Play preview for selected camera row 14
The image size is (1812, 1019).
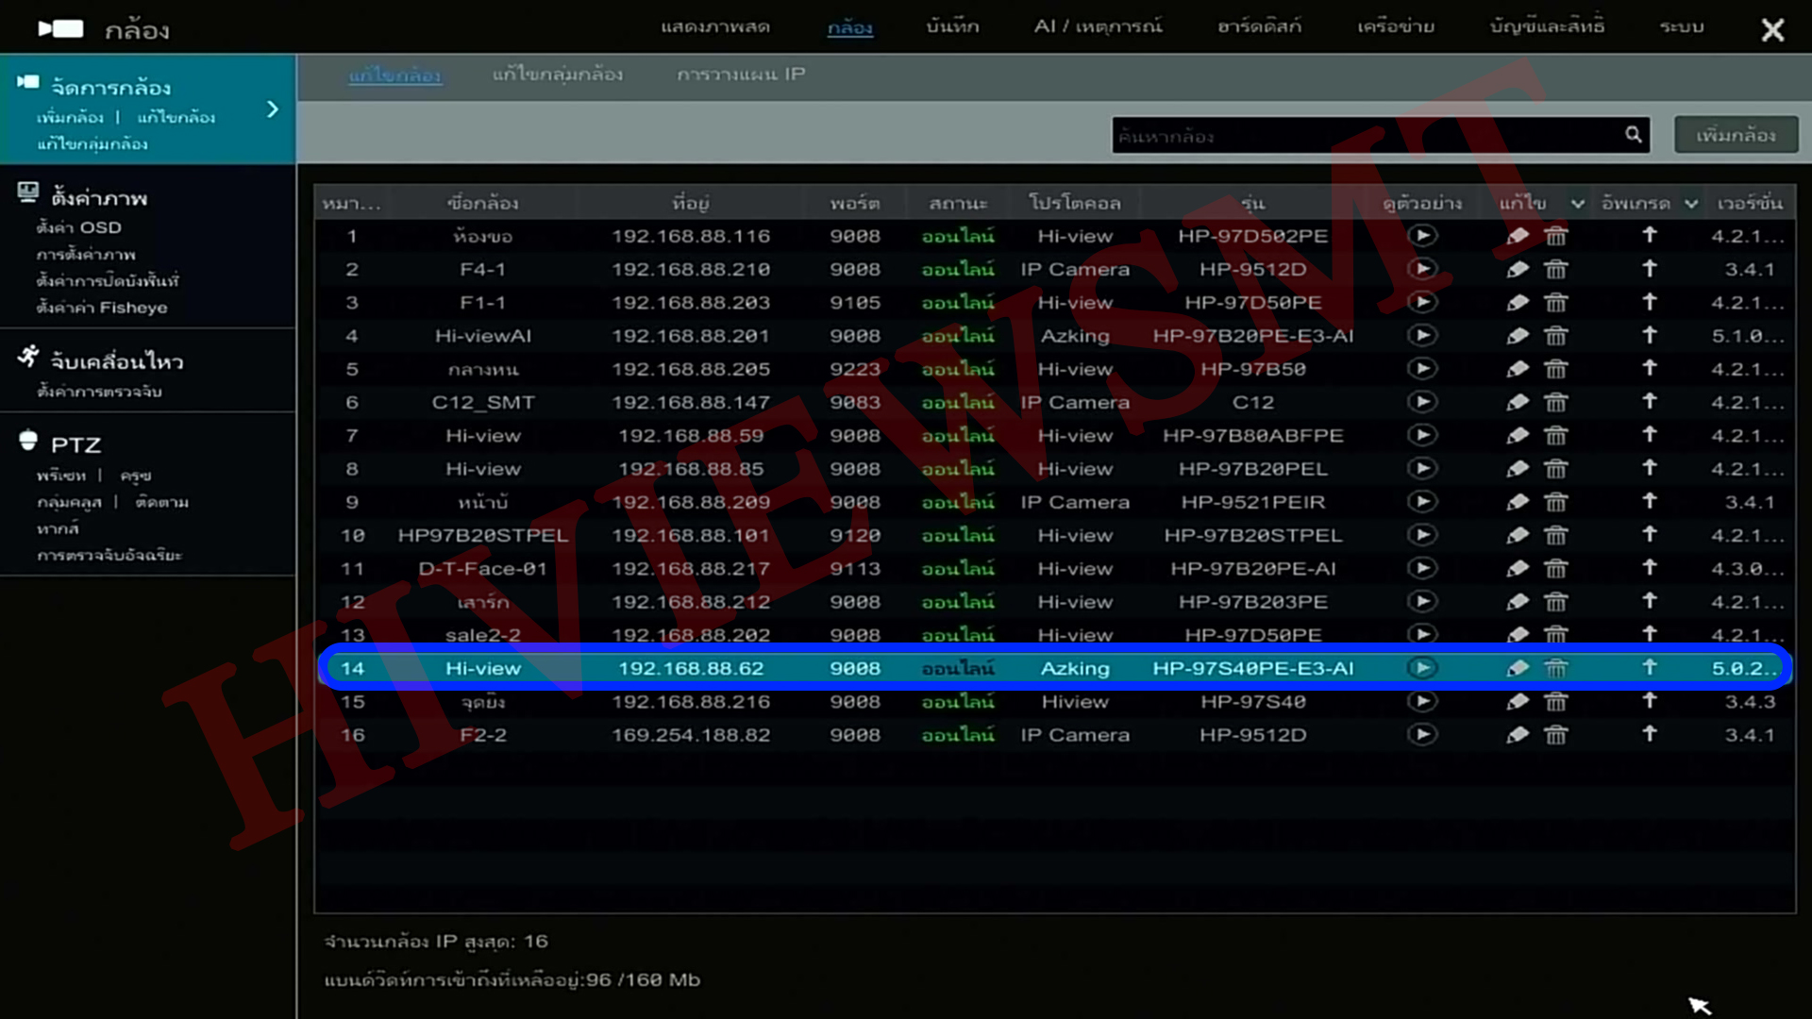click(1422, 668)
